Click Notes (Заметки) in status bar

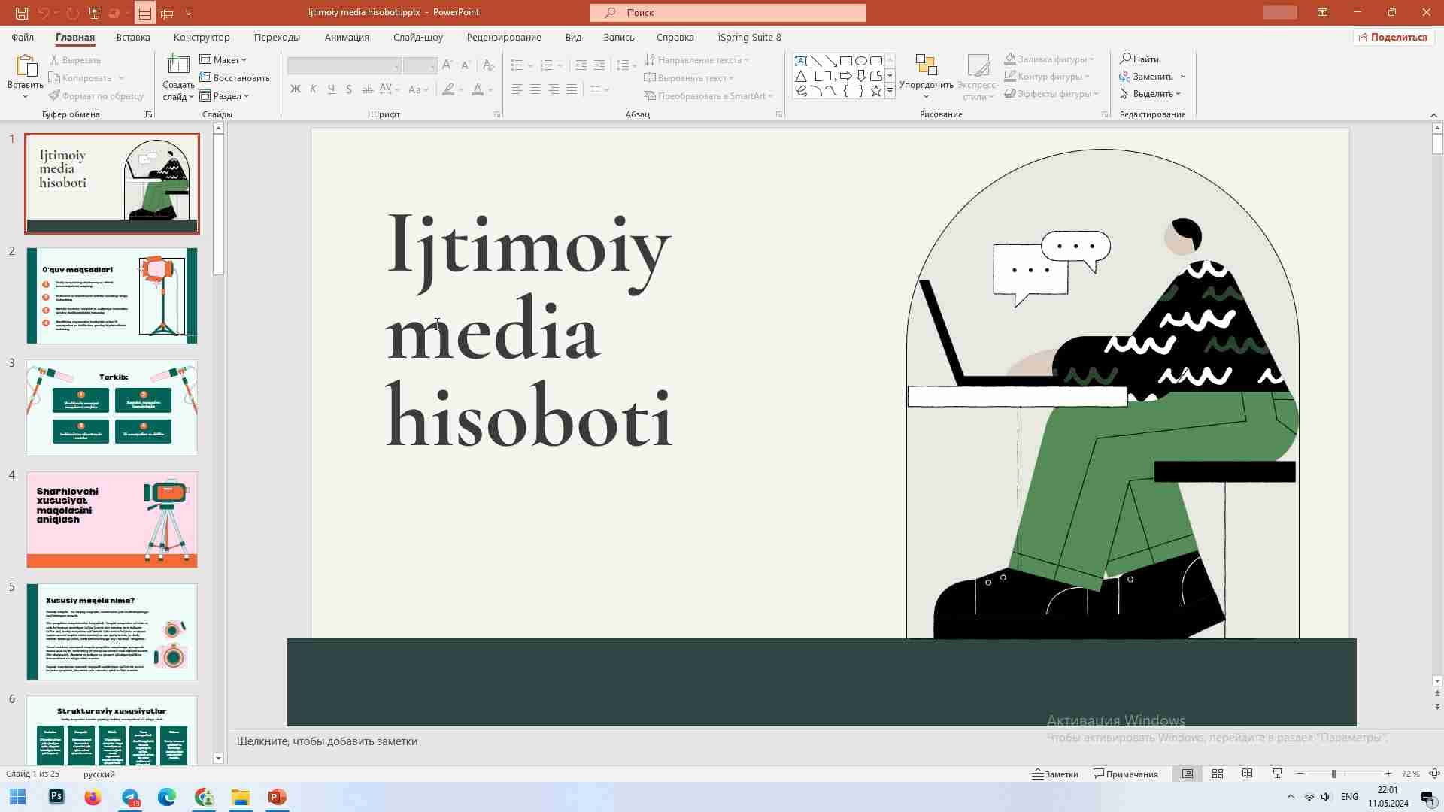pyautogui.click(x=1055, y=774)
